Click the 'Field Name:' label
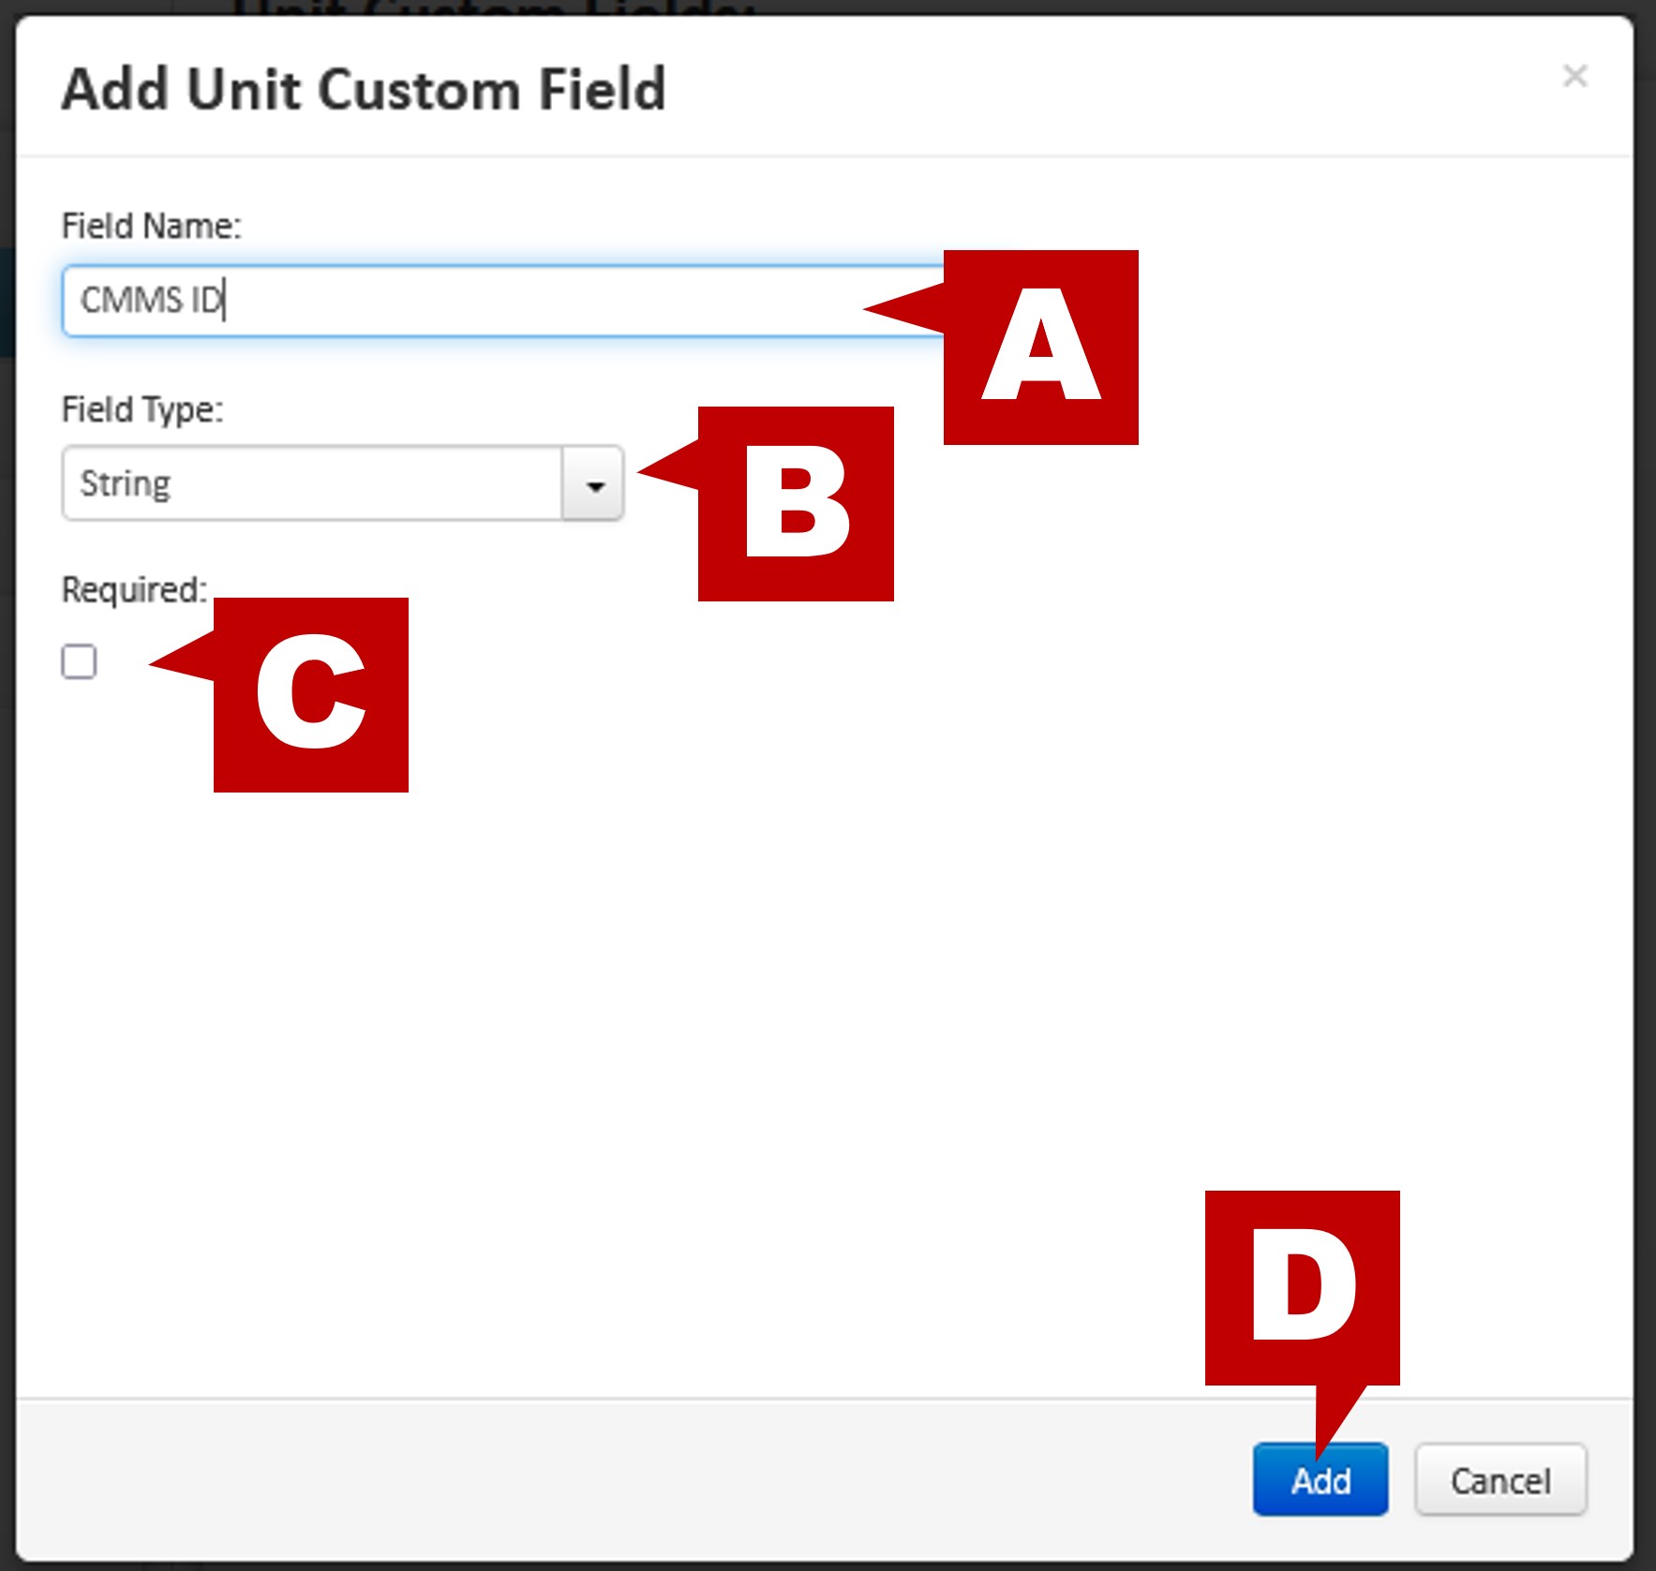1656x1571 pixels. pos(151,226)
